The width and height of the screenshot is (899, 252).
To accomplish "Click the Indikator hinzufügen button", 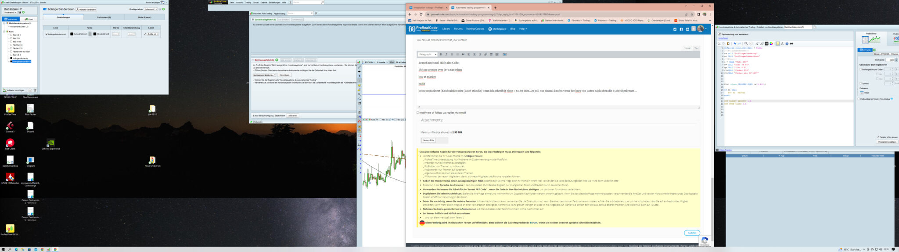I will (x=14, y=90).
